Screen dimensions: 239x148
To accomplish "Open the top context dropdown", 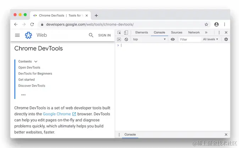I will click(x=149, y=39).
